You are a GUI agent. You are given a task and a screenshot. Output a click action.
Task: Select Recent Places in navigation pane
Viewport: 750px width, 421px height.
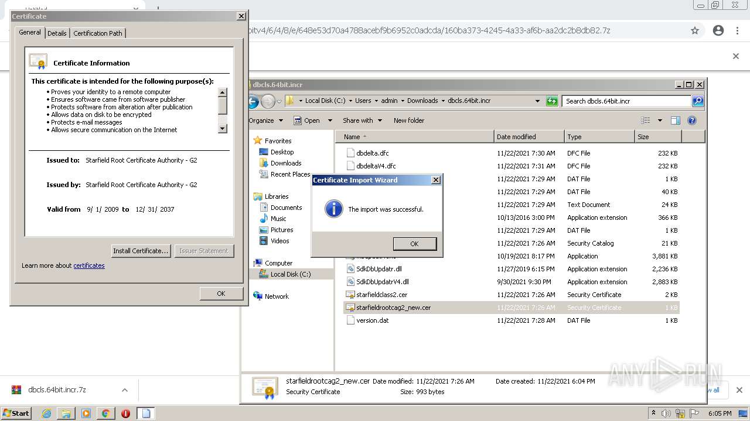(290, 174)
